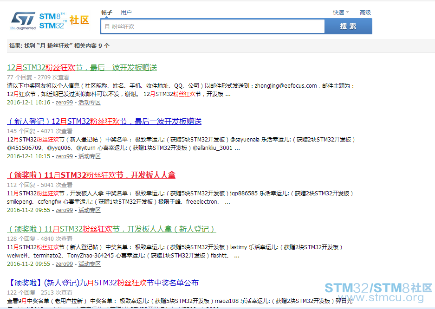Open zero99 profile on the 112 个回复 post

click(64, 210)
